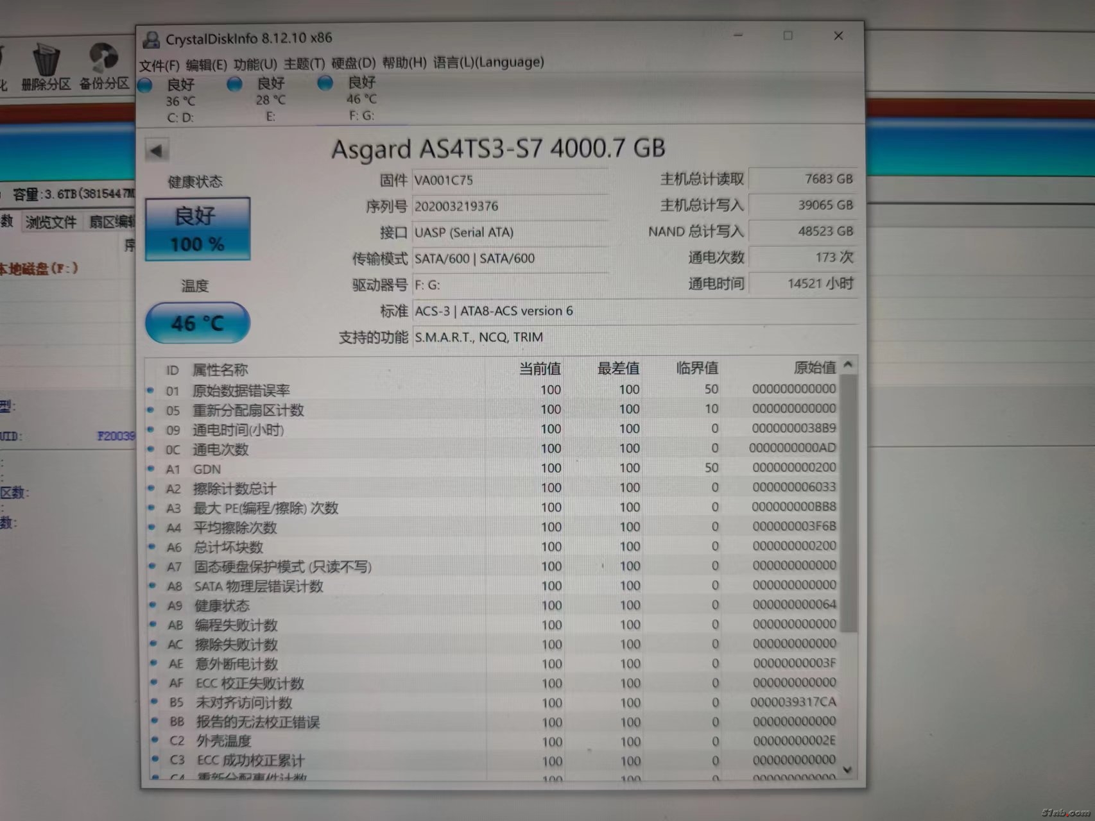Image resolution: width=1095 pixels, height=821 pixels.
Task: Select the A3 最大 PE(编程/擦除) 次数 row
Action: tap(493, 508)
